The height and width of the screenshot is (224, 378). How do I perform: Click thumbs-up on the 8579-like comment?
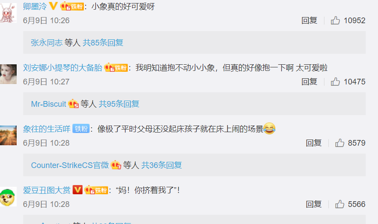pos(339,143)
